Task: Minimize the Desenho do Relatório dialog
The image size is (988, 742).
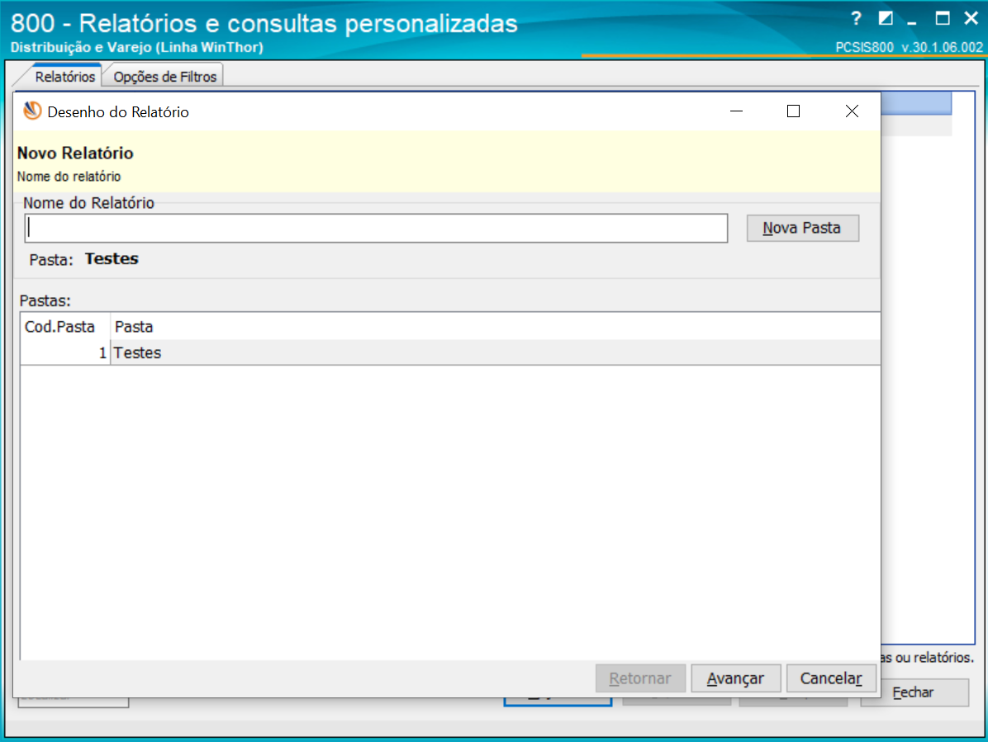Action: [x=736, y=111]
